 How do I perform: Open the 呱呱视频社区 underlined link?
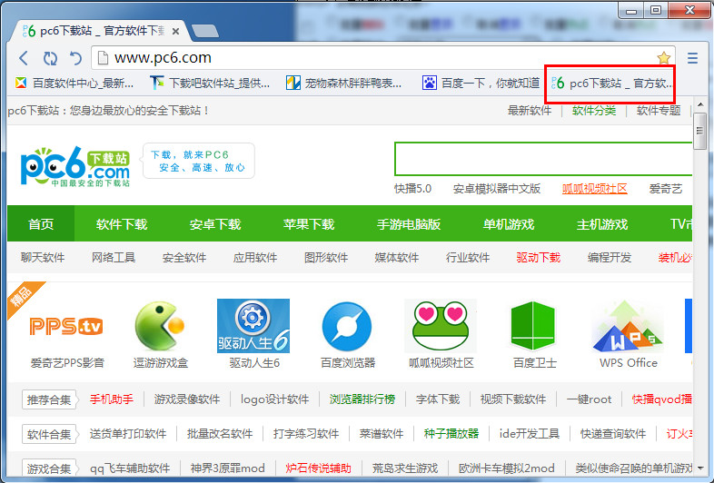pyautogui.click(x=595, y=189)
